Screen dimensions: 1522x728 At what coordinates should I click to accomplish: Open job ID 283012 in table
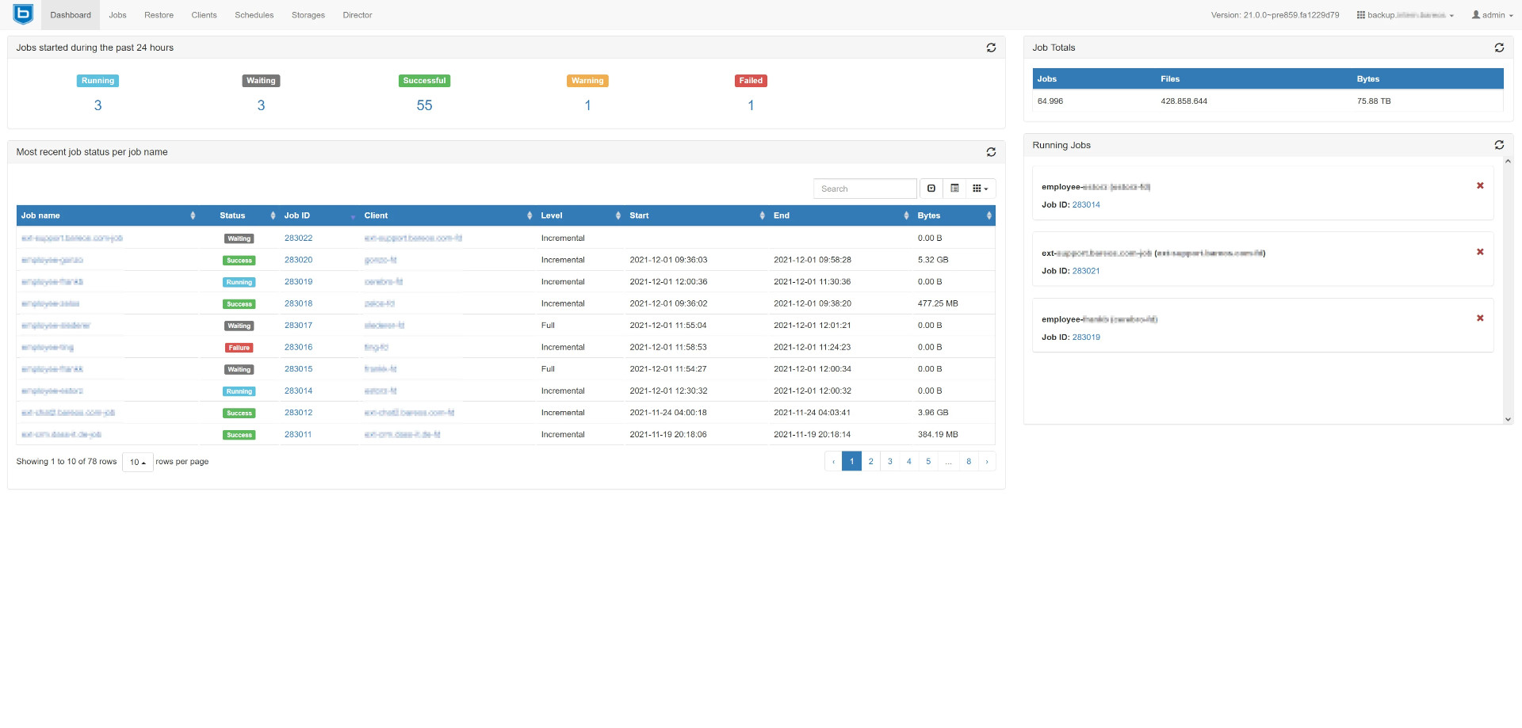tap(298, 413)
